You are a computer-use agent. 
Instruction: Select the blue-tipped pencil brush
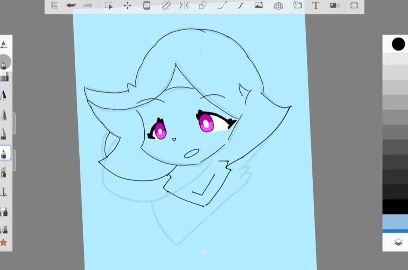[x=3, y=95]
